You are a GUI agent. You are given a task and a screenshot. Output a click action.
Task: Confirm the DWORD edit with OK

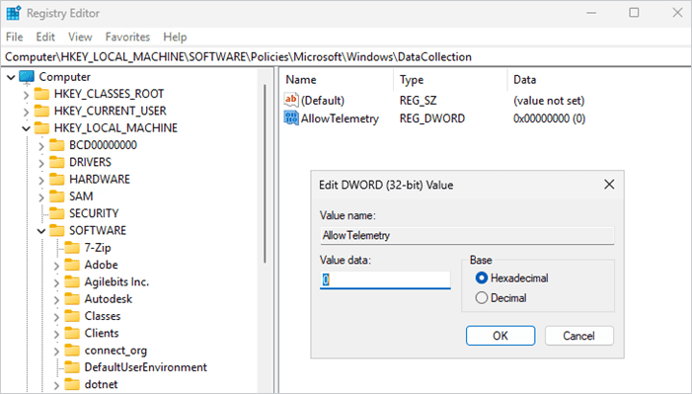coord(500,336)
